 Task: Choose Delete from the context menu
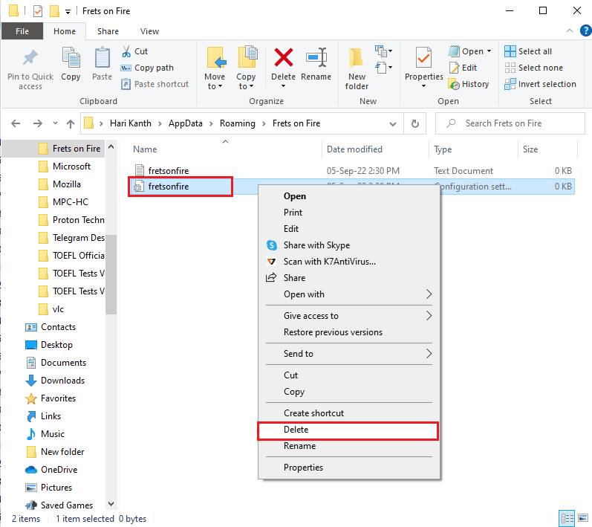click(348, 430)
